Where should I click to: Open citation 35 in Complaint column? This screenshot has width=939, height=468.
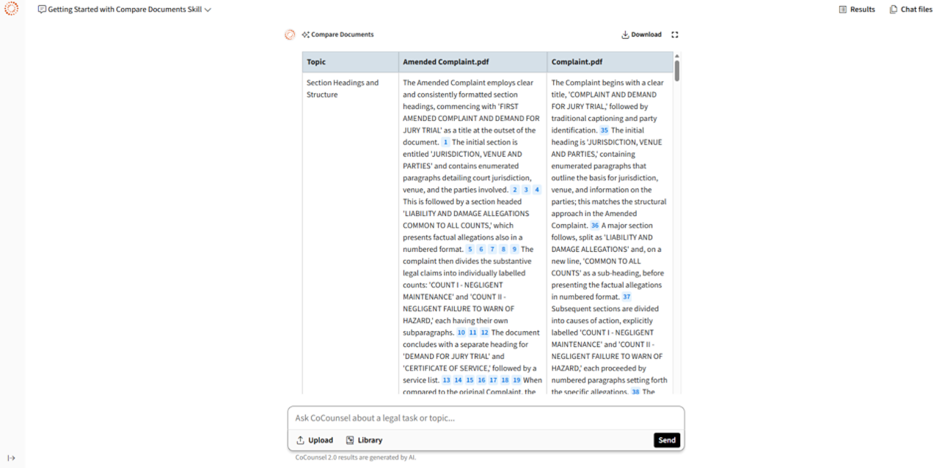point(604,130)
